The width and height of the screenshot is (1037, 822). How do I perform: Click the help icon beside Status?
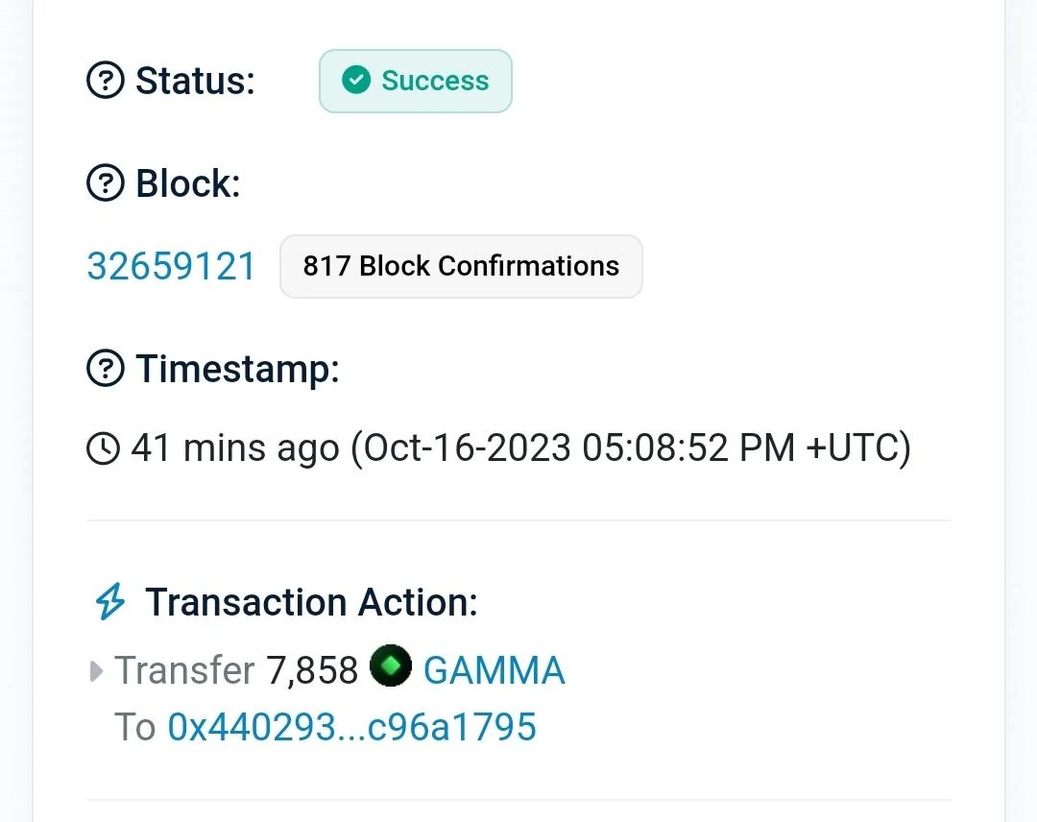[x=105, y=81]
